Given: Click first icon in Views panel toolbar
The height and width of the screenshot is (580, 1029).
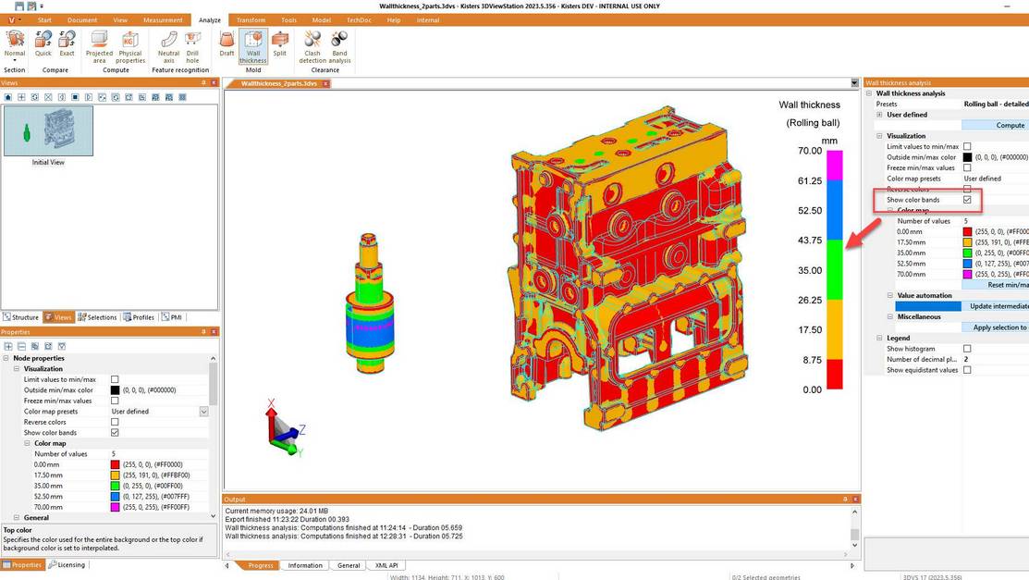Looking at the screenshot, I should [x=8, y=97].
